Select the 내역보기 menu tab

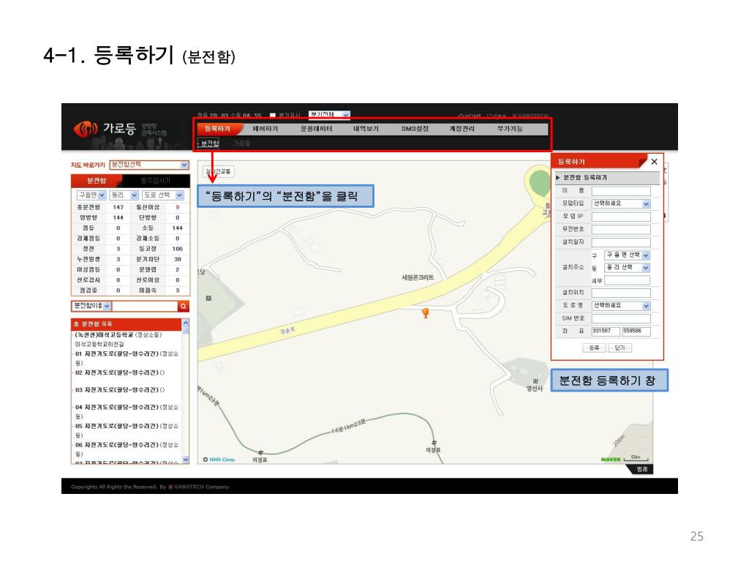coord(366,129)
